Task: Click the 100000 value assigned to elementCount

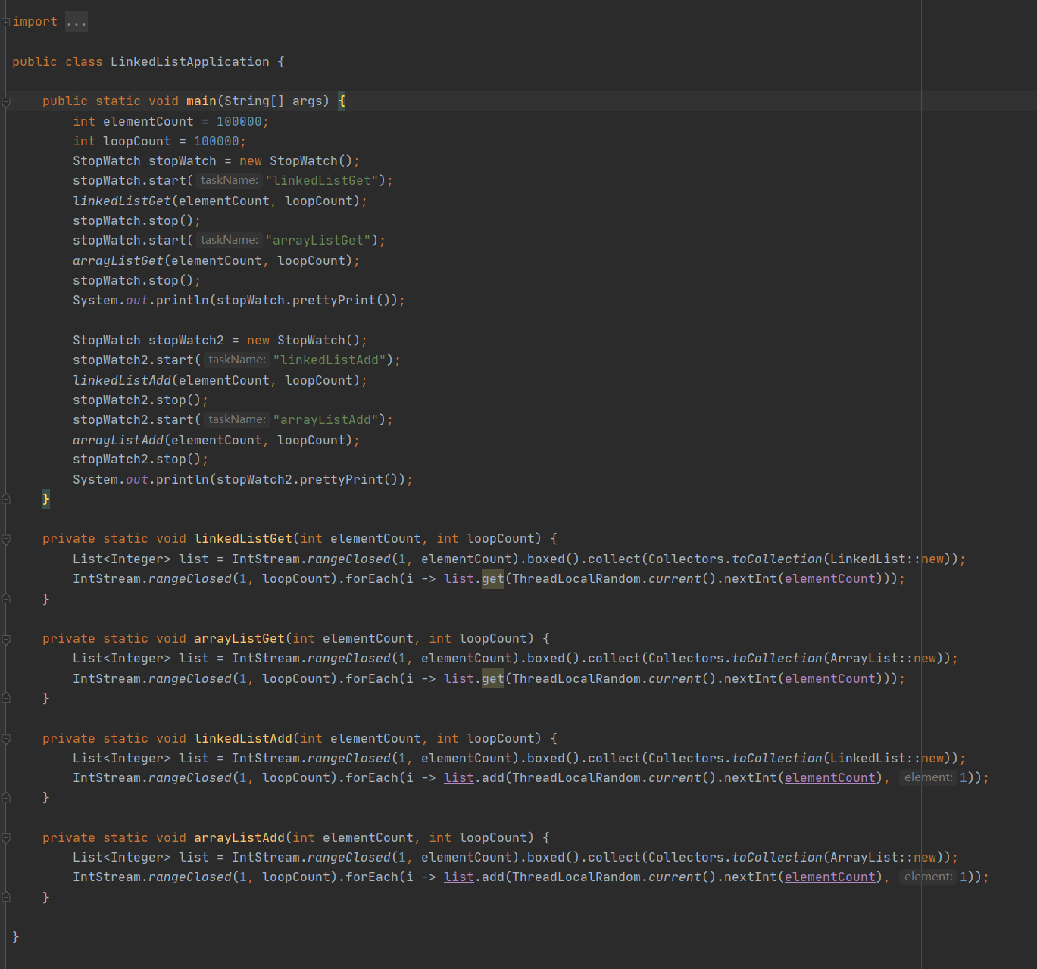Action: tap(239, 122)
